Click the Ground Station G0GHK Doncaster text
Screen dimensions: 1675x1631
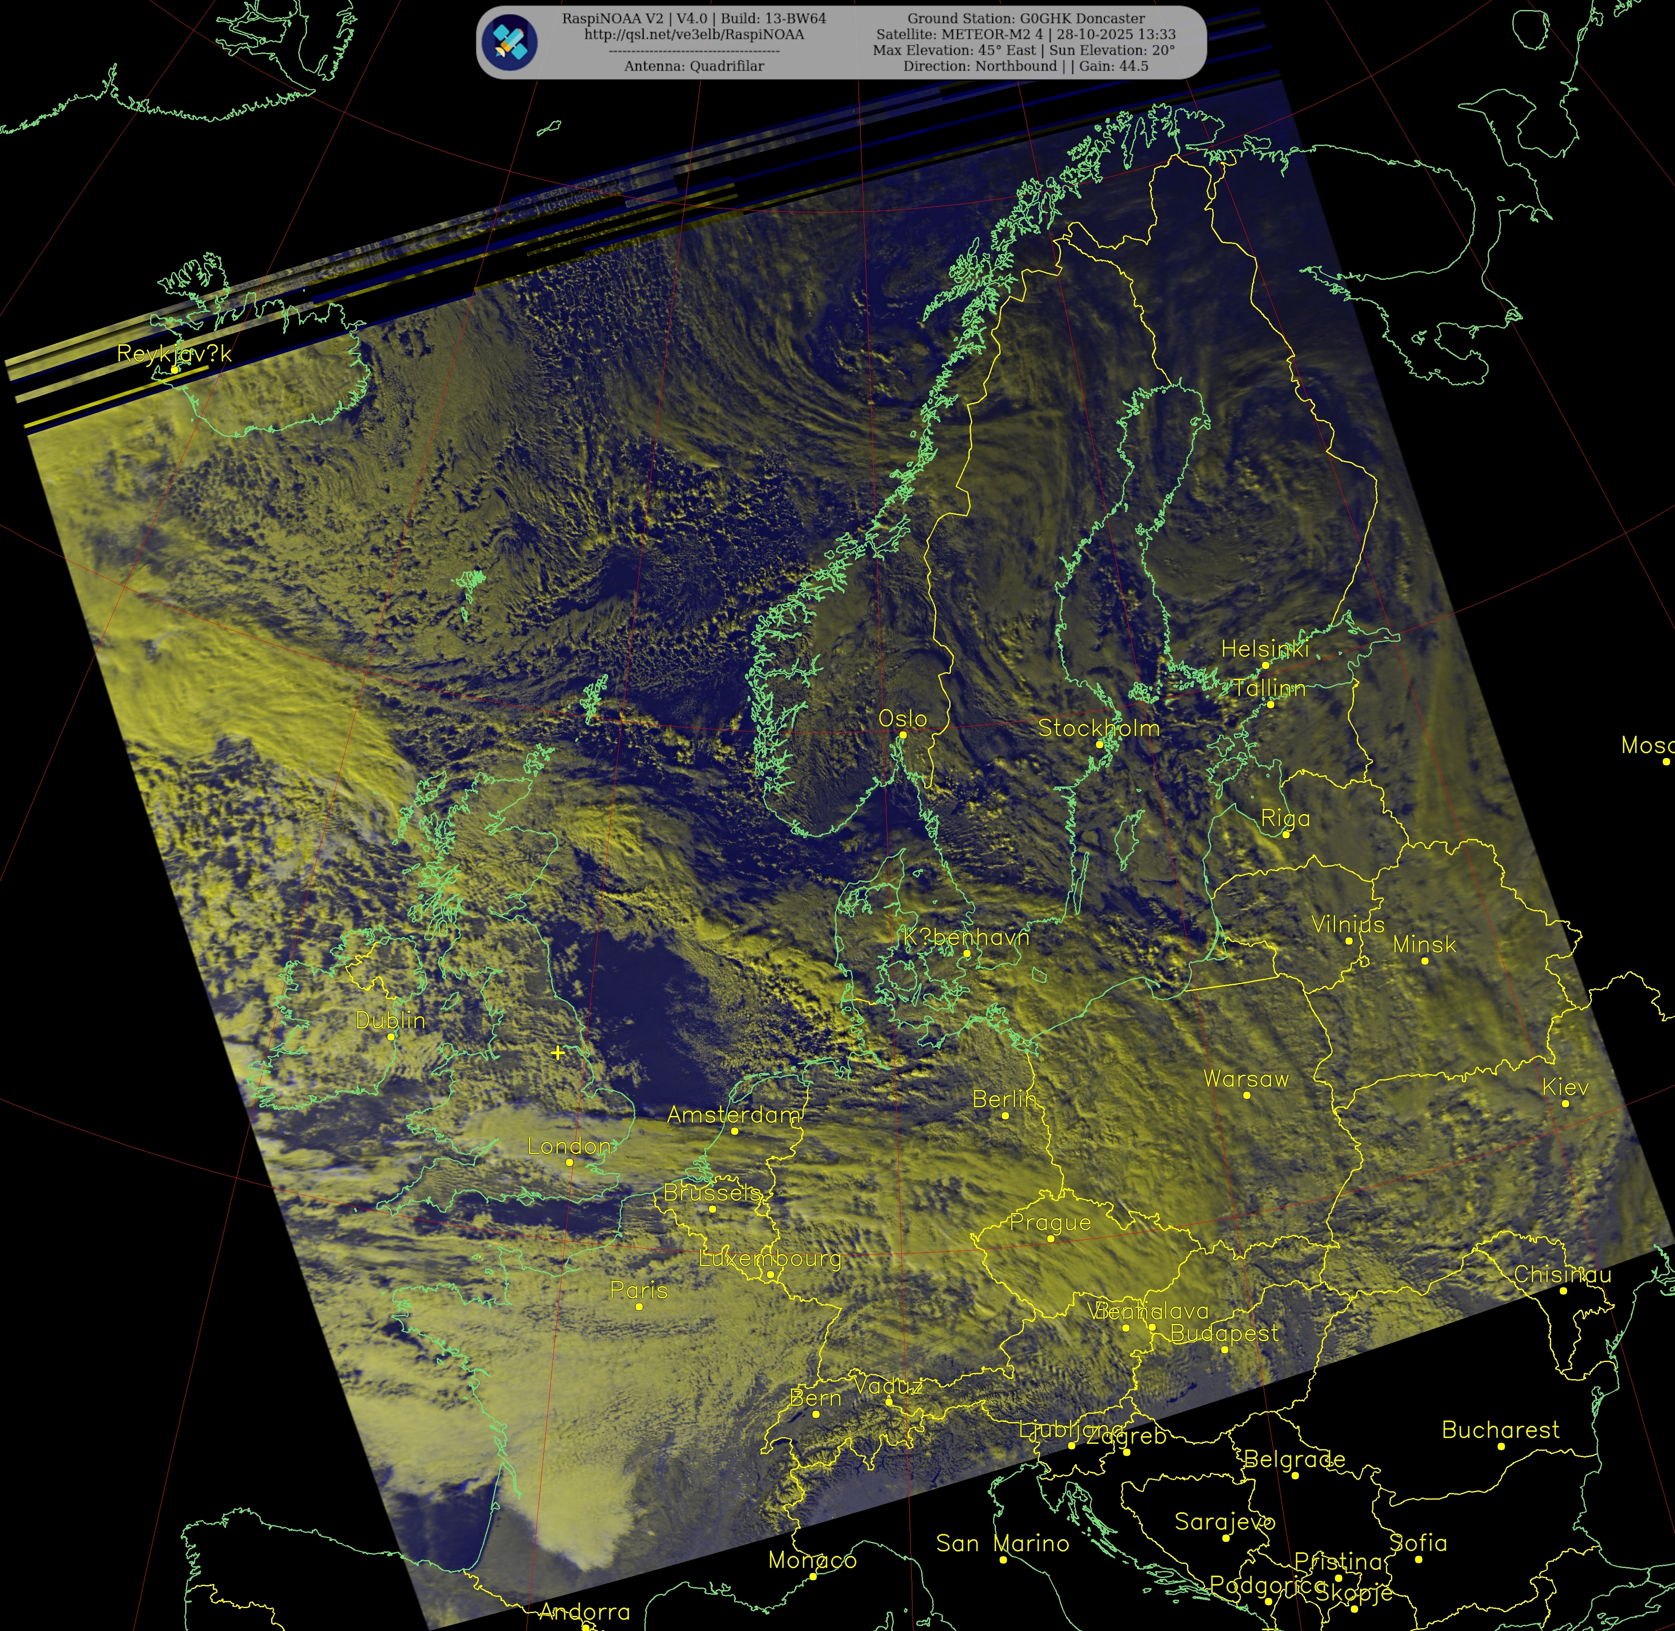(1026, 18)
